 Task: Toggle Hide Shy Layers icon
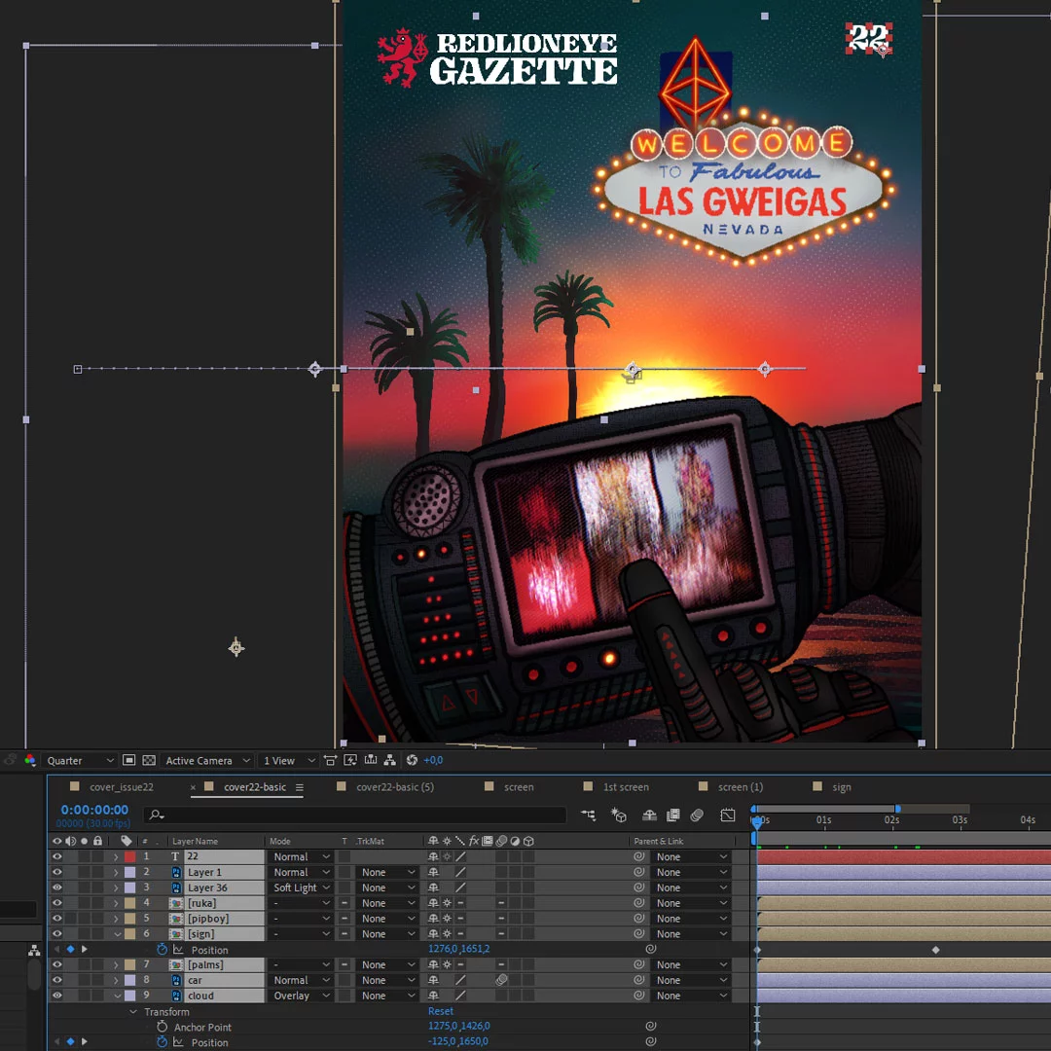[649, 815]
